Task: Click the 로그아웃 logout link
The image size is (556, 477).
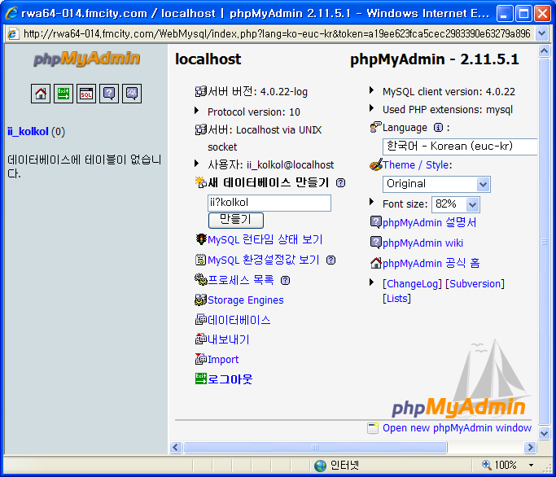Action: 230,379
